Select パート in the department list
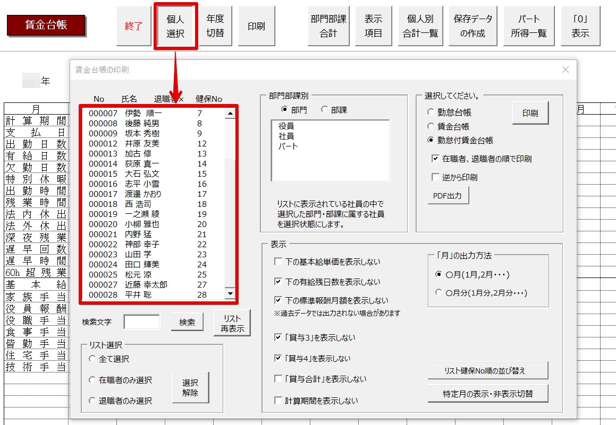This screenshot has height=425, width=616. 288,146
